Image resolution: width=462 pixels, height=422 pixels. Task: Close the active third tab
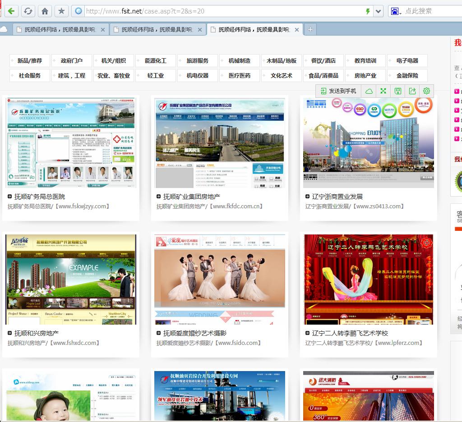click(297, 30)
